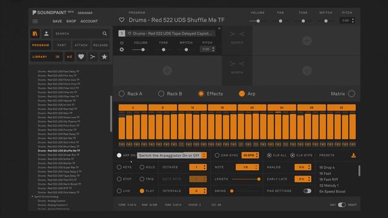The image size is (388, 218).
Task: Enable DAW SYNC option
Action: [217, 155]
